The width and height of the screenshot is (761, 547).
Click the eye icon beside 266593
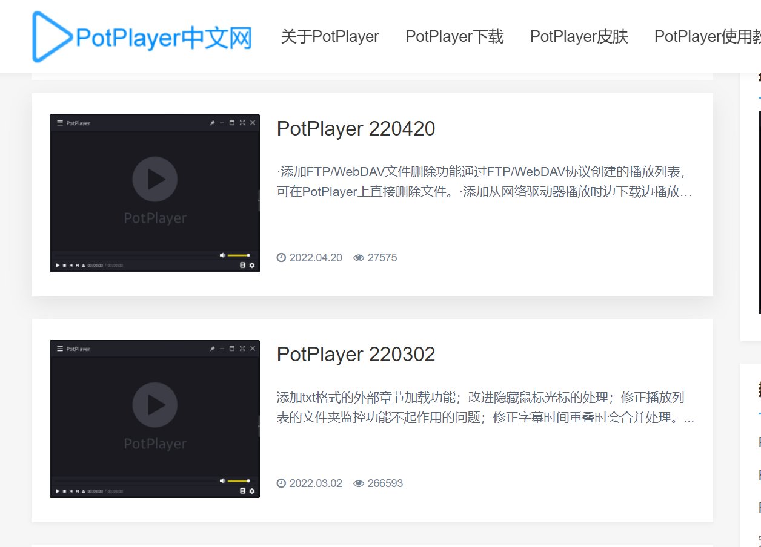pos(359,483)
